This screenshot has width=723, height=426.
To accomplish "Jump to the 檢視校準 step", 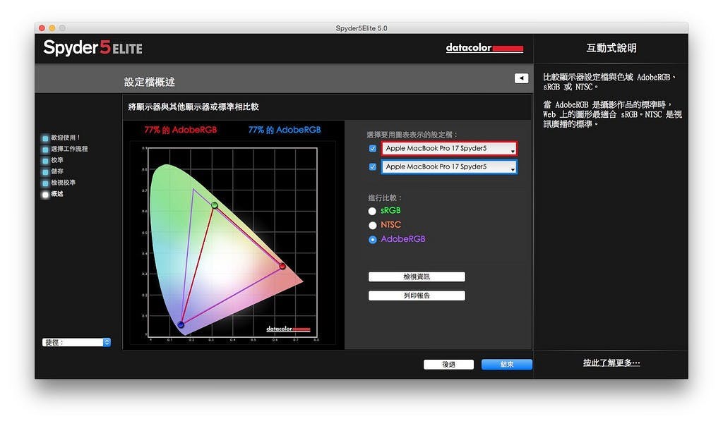I will 59,183.
